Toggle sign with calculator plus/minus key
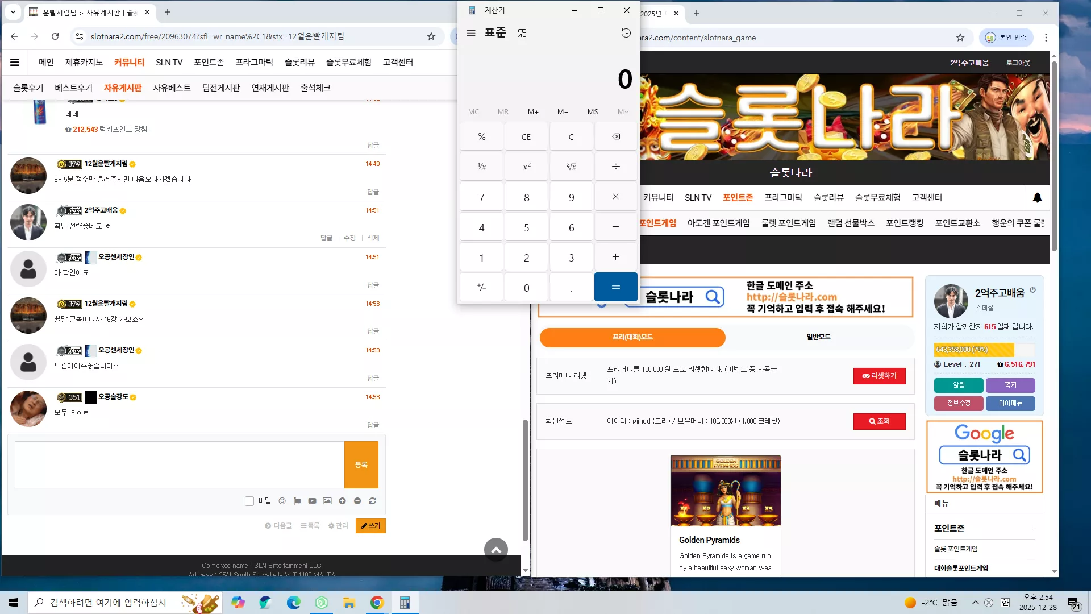This screenshot has width=1091, height=614. (x=481, y=287)
